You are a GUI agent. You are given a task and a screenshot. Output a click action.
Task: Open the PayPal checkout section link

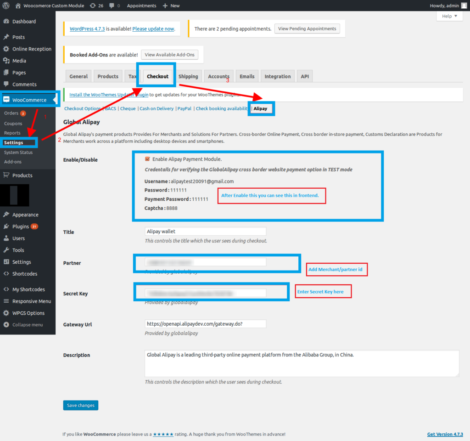(184, 109)
